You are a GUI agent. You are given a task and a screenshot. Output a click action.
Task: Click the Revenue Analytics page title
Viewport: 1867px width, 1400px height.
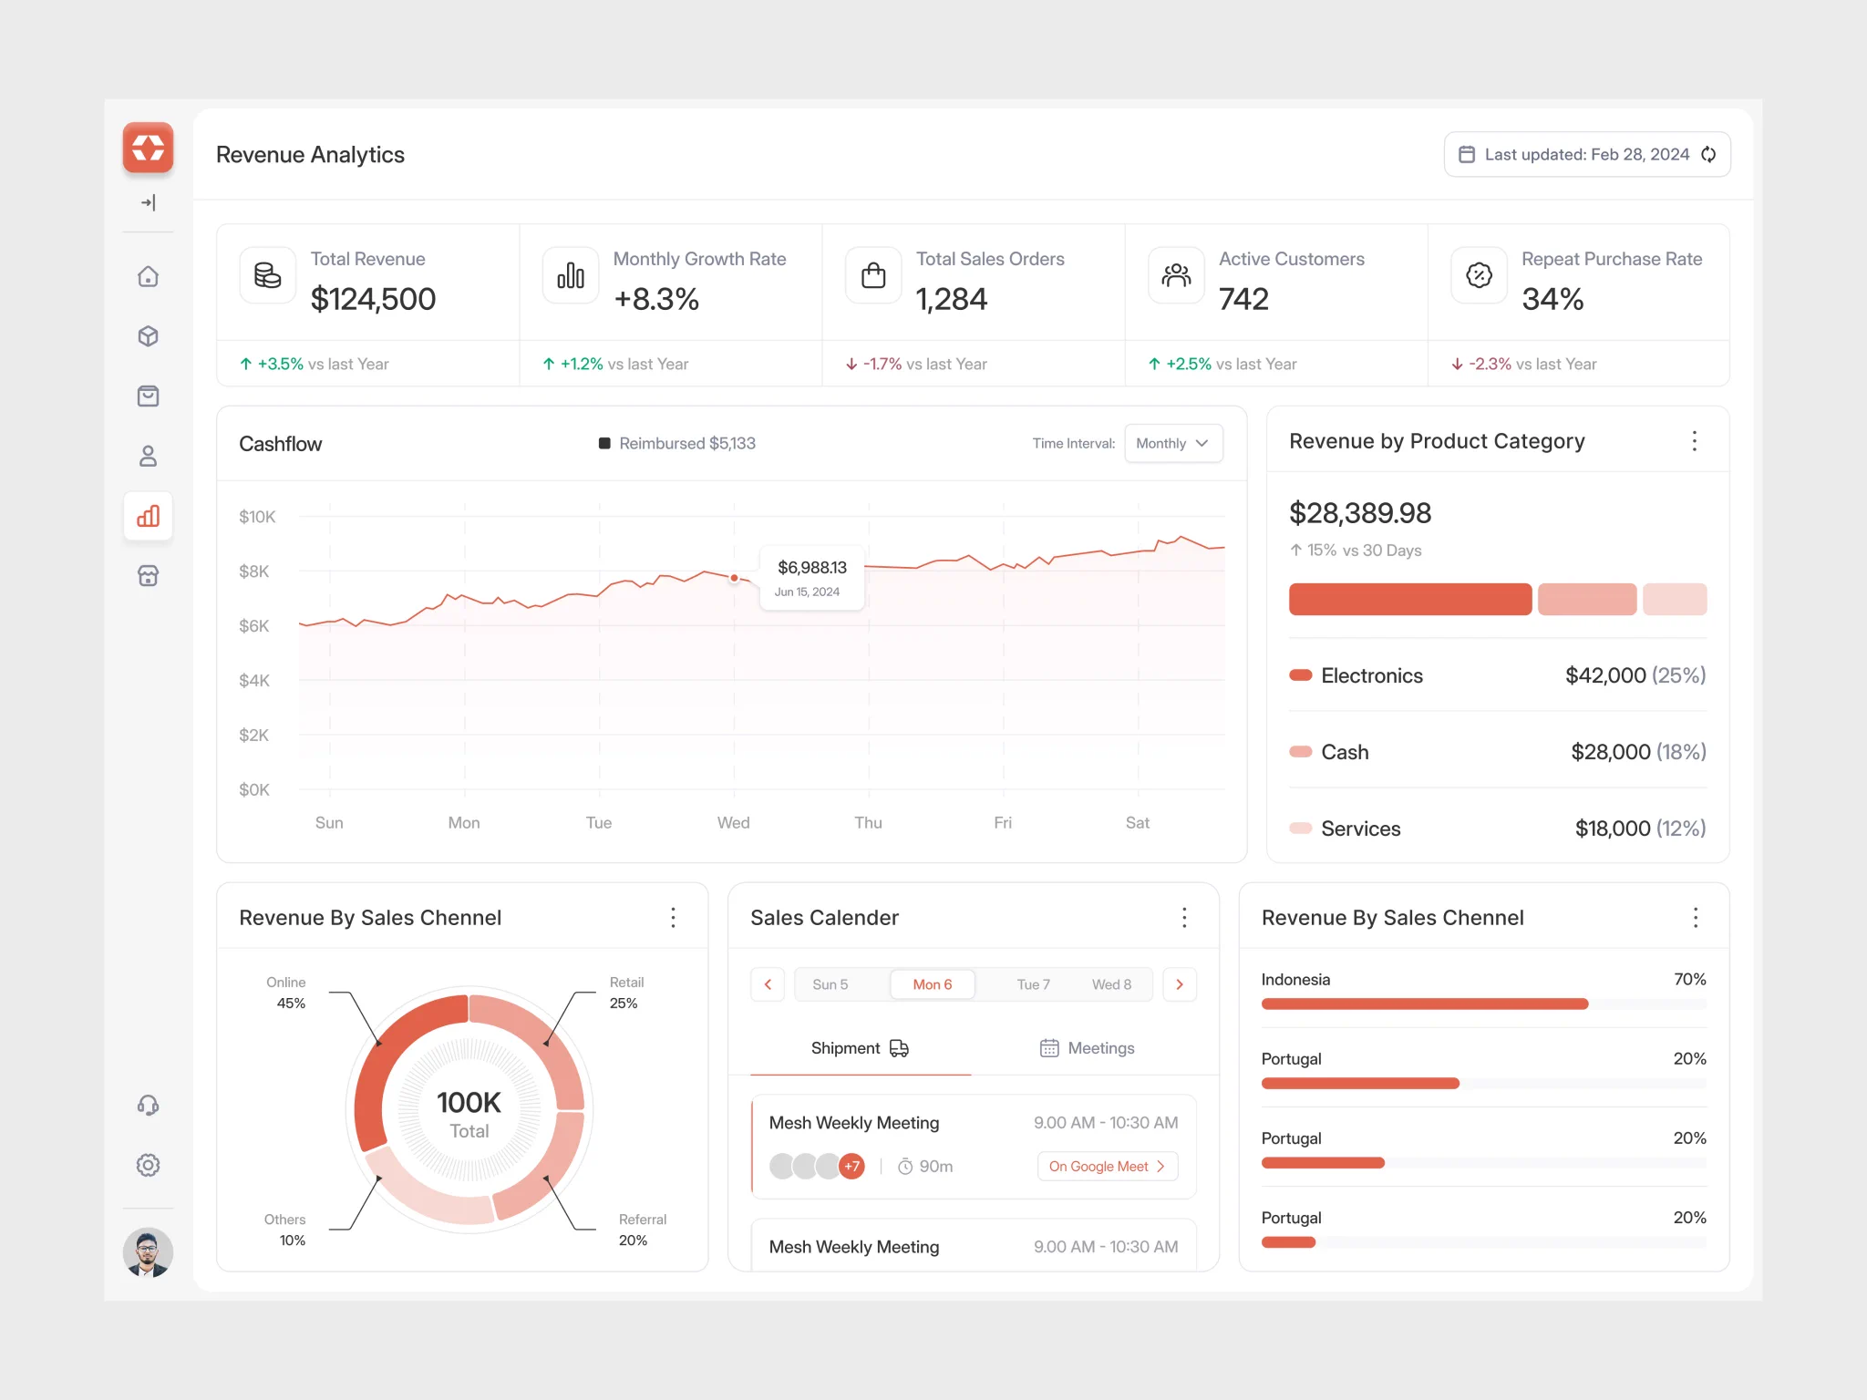(310, 154)
